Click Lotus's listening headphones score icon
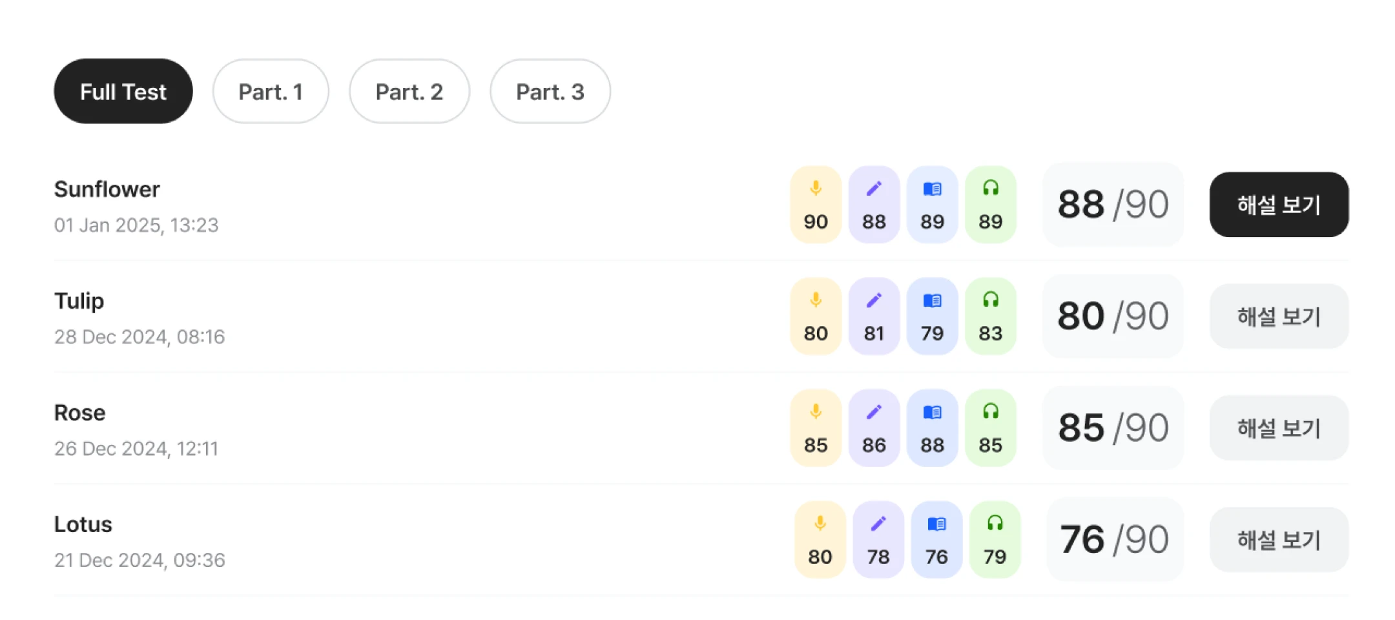Screen dimensions: 1395x620 click(995, 523)
